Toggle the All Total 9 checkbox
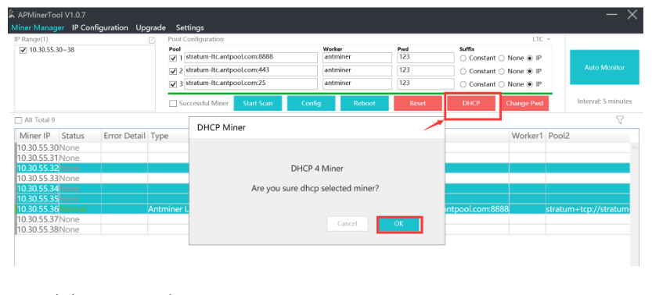The height and width of the screenshot is (295, 652). 18,120
